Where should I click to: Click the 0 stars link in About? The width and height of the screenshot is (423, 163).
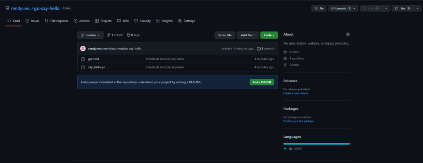291,52
